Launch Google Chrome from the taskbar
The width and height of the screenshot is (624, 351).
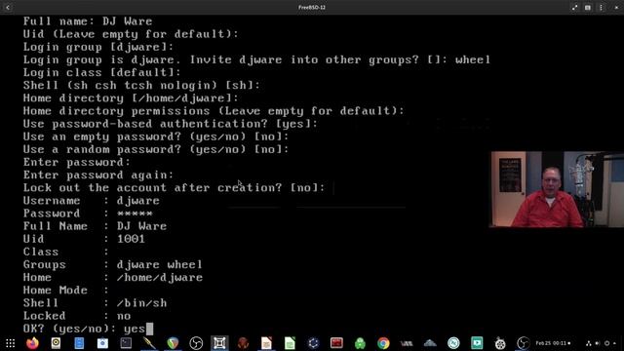click(x=383, y=343)
